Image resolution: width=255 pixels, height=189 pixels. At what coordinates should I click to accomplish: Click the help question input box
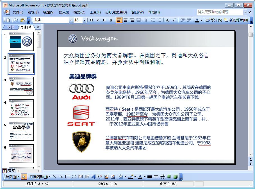click(220, 12)
